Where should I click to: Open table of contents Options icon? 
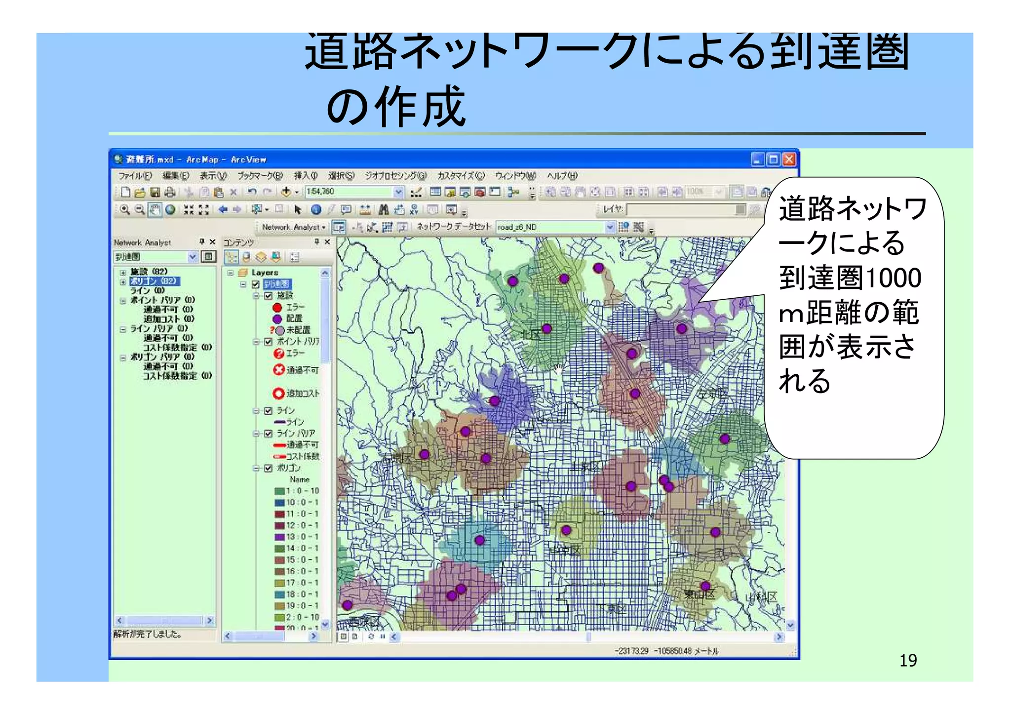(295, 257)
